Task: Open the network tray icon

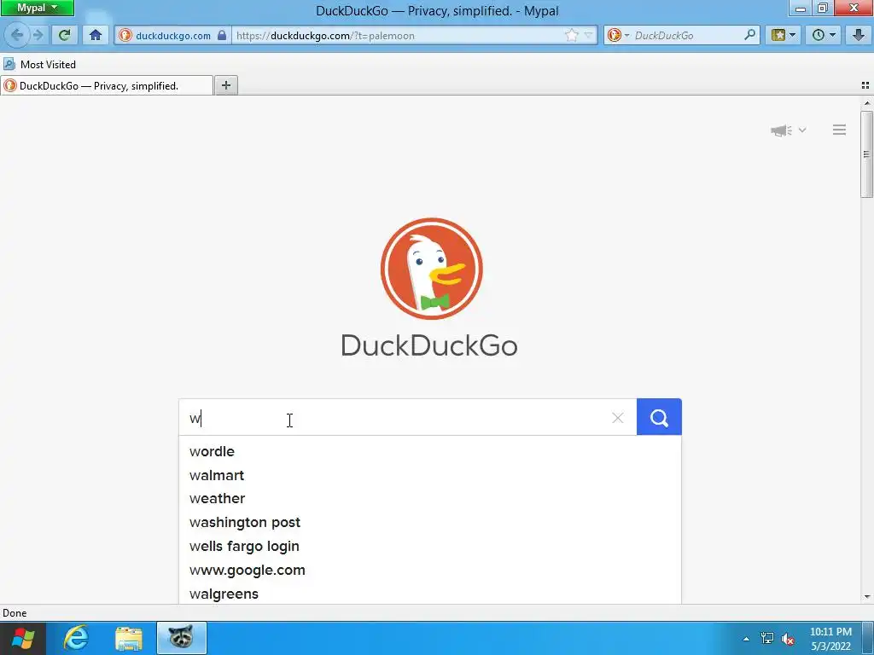Action: coord(767,639)
